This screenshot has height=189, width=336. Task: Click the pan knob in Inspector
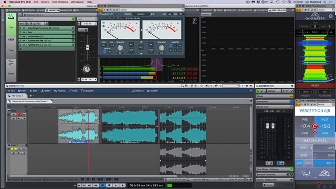pos(87,69)
